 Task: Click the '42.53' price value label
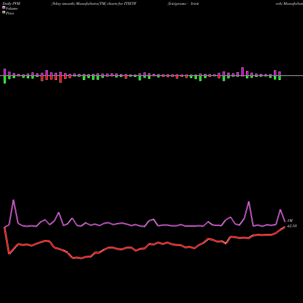(292, 226)
